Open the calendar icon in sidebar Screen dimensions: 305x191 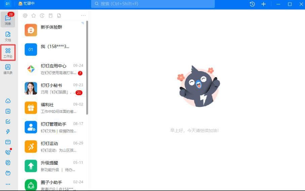[8, 111]
